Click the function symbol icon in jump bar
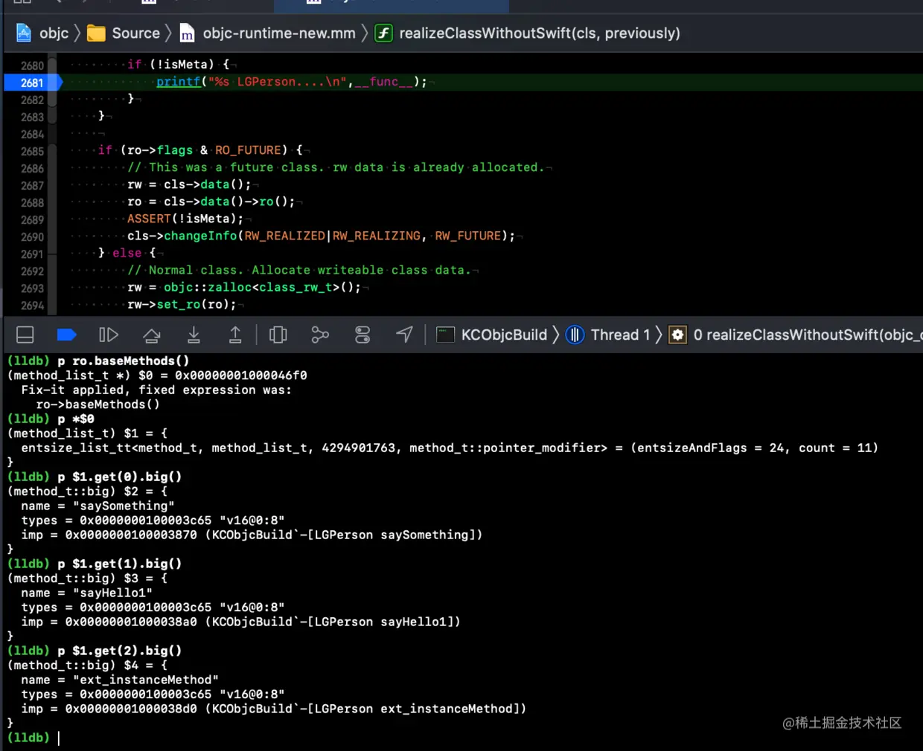Image resolution: width=923 pixels, height=751 pixels. (383, 33)
